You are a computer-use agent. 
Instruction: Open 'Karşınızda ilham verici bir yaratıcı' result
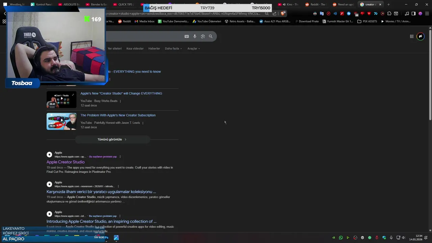pos(101,192)
